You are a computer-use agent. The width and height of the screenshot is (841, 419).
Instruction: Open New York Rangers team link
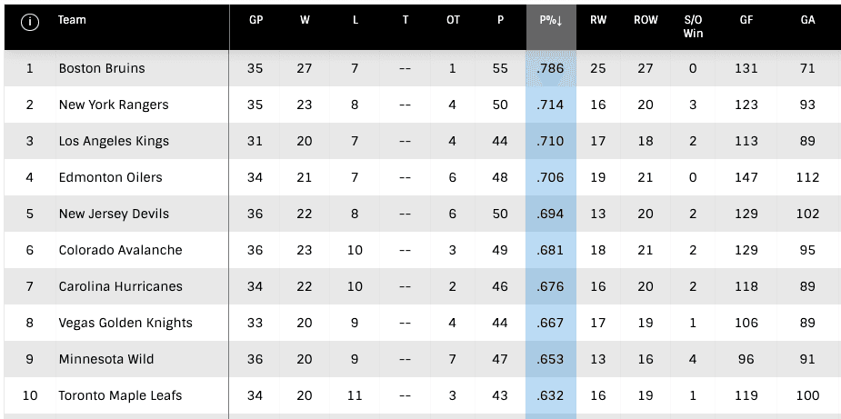[x=114, y=105]
